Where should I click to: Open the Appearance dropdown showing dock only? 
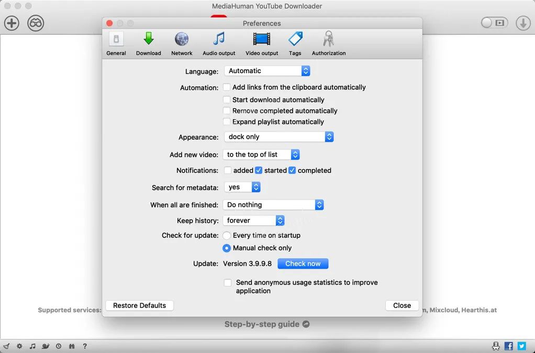coord(279,137)
